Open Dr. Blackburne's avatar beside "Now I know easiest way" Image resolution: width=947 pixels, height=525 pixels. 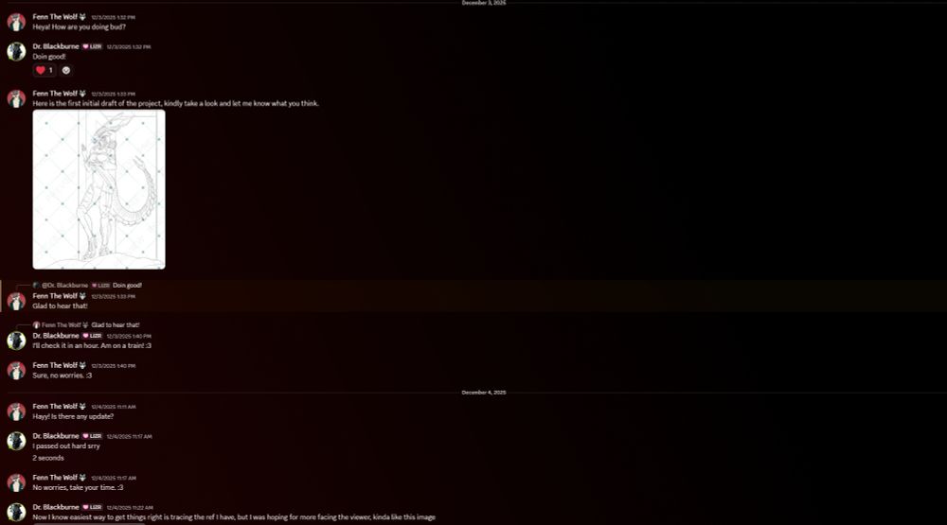16,512
